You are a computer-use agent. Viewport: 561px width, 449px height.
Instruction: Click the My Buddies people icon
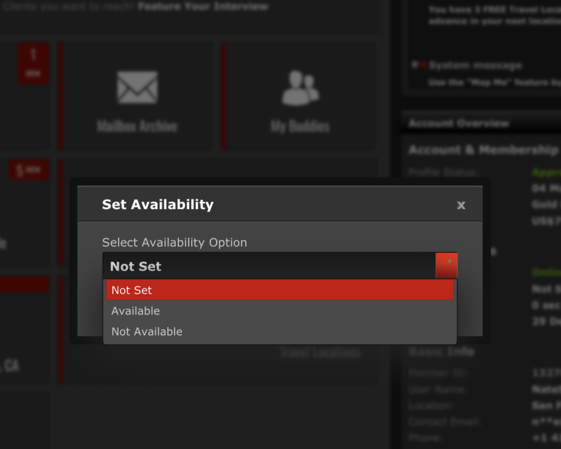click(300, 87)
